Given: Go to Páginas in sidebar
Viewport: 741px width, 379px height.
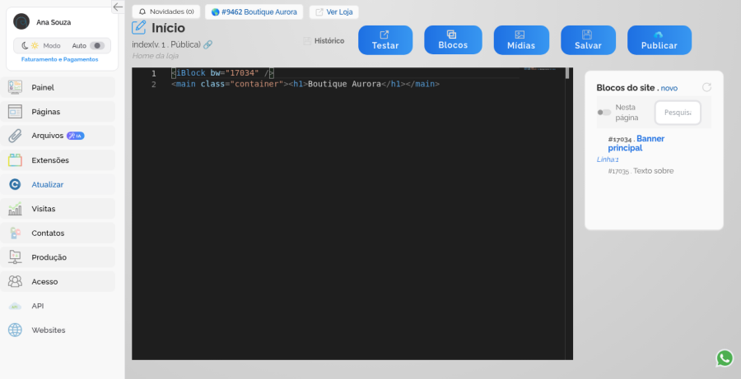Looking at the screenshot, I should 58,111.
